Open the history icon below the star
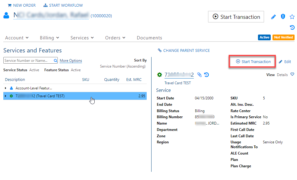This screenshot has width=297, height=180. pos(292,27)
